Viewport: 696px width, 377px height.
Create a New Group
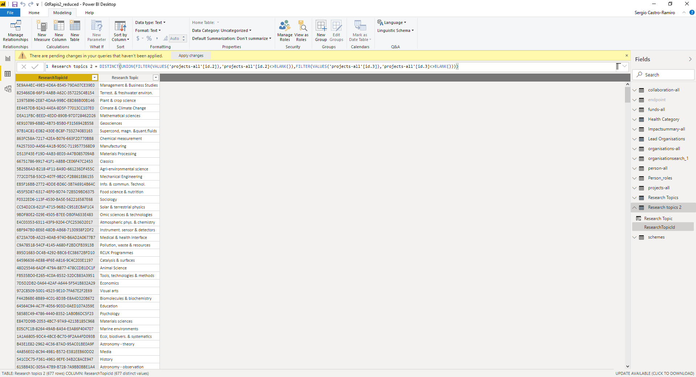321,31
